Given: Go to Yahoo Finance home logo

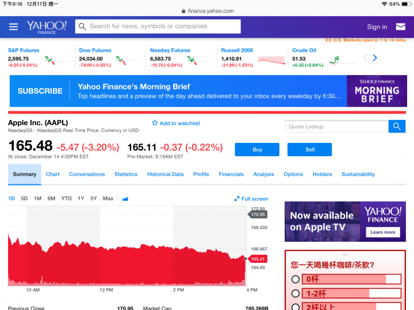Looking at the screenshot, I should [x=47, y=27].
